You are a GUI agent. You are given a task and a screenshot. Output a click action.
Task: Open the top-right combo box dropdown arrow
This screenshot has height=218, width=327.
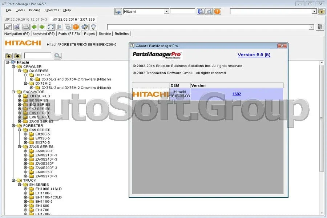pyautogui.click(x=314, y=12)
